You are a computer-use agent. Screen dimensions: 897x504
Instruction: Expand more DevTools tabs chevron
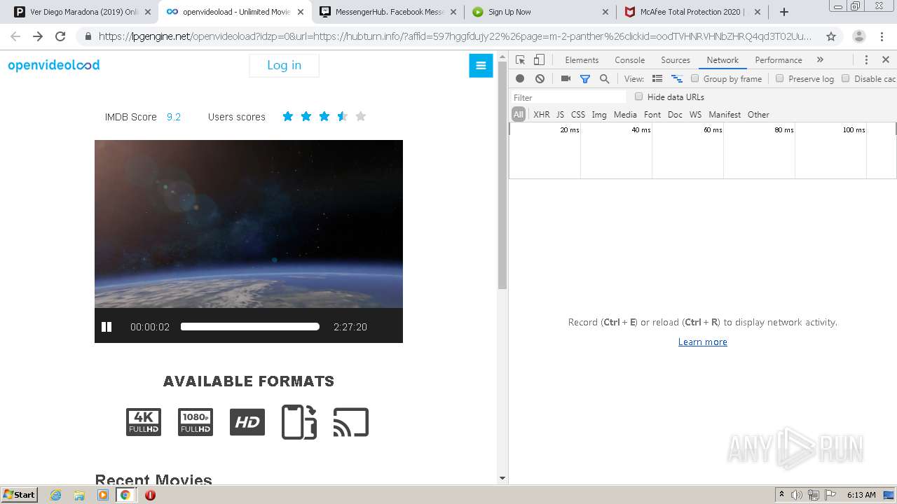tap(820, 60)
